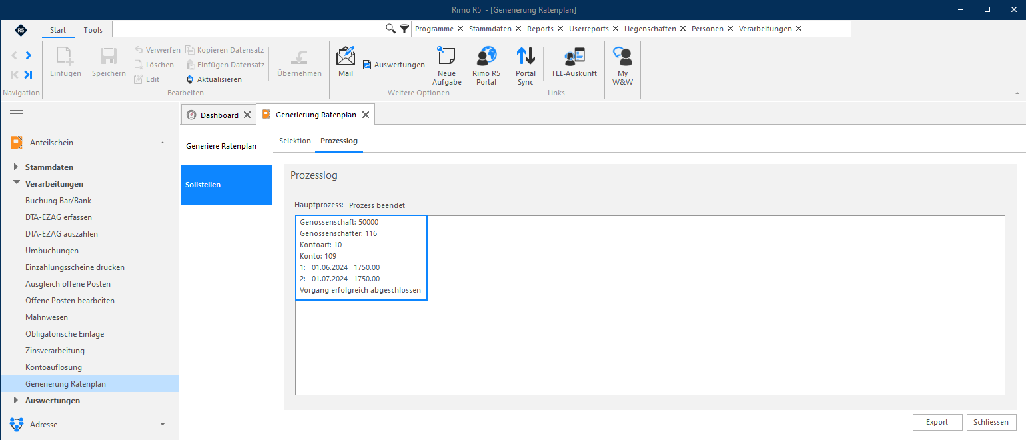The height and width of the screenshot is (440, 1026).
Task: Go to the next record arrow
Action: click(29, 55)
